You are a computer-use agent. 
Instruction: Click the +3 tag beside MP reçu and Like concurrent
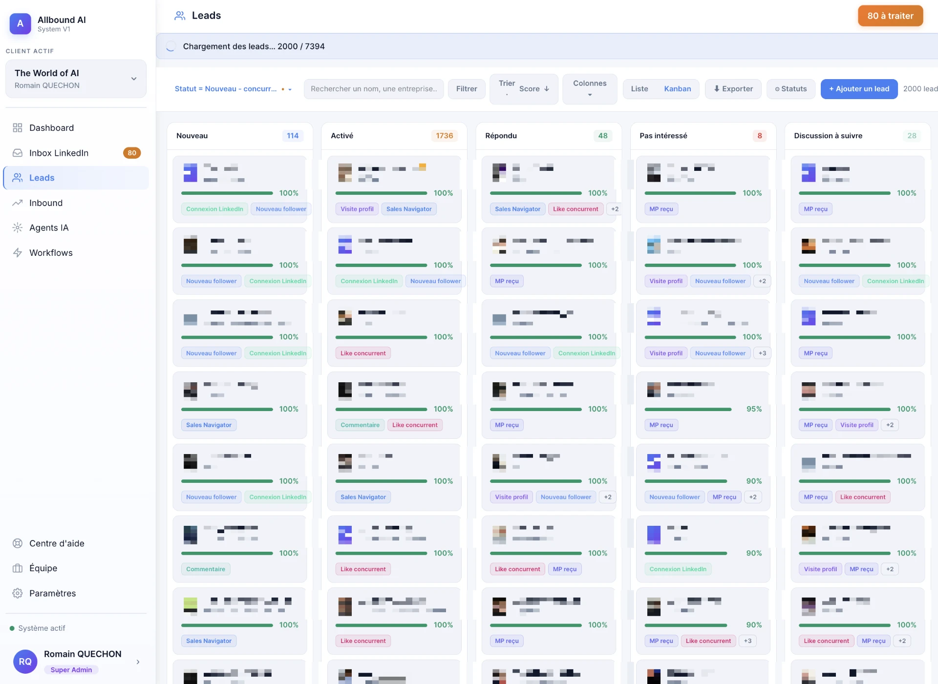pos(747,641)
